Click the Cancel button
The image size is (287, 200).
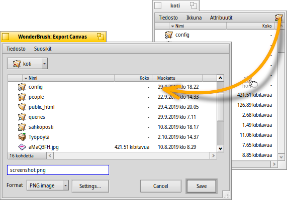(x=161, y=186)
